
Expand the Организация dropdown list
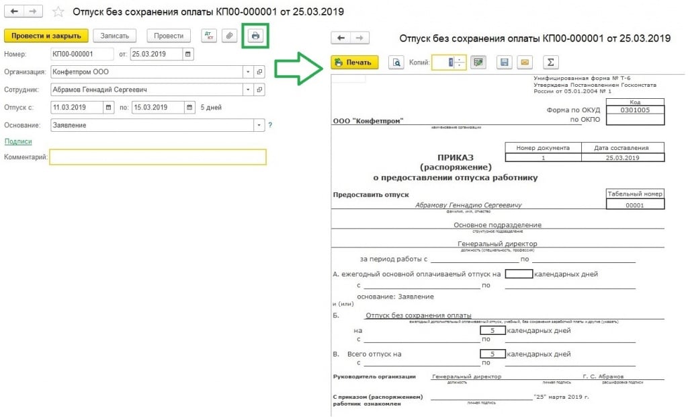(248, 71)
